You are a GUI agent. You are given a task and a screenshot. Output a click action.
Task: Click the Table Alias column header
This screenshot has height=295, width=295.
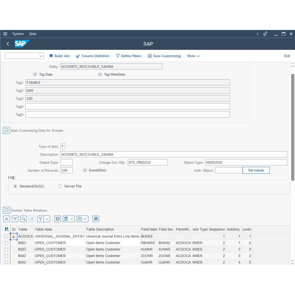59,229
